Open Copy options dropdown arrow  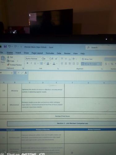(x=17, y=61)
